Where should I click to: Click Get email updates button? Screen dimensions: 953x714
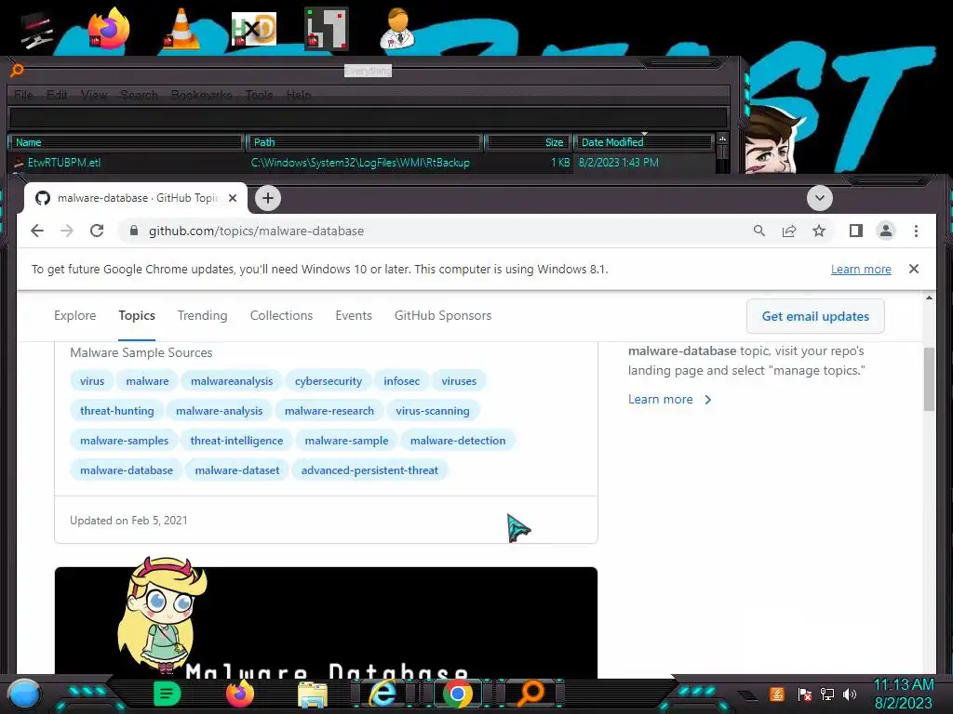[815, 316]
